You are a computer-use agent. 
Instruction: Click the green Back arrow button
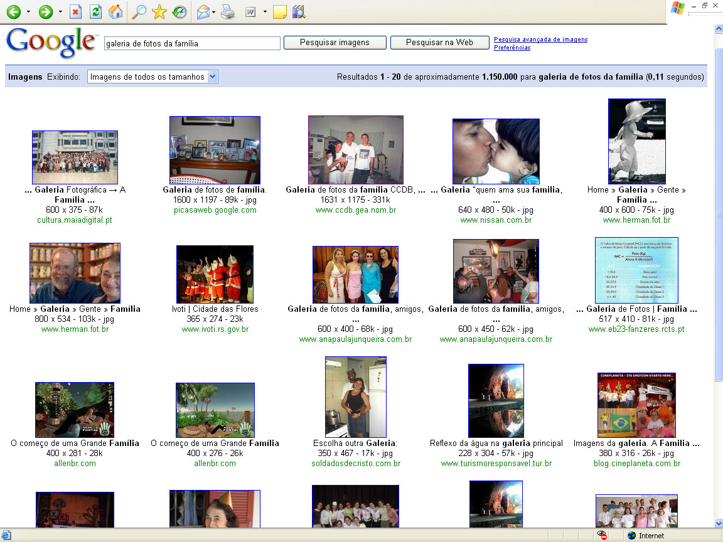(13, 12)
